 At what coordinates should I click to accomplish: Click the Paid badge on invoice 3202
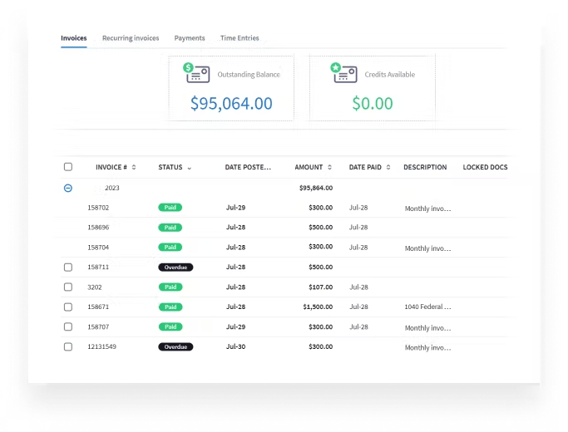click(170, 287)
